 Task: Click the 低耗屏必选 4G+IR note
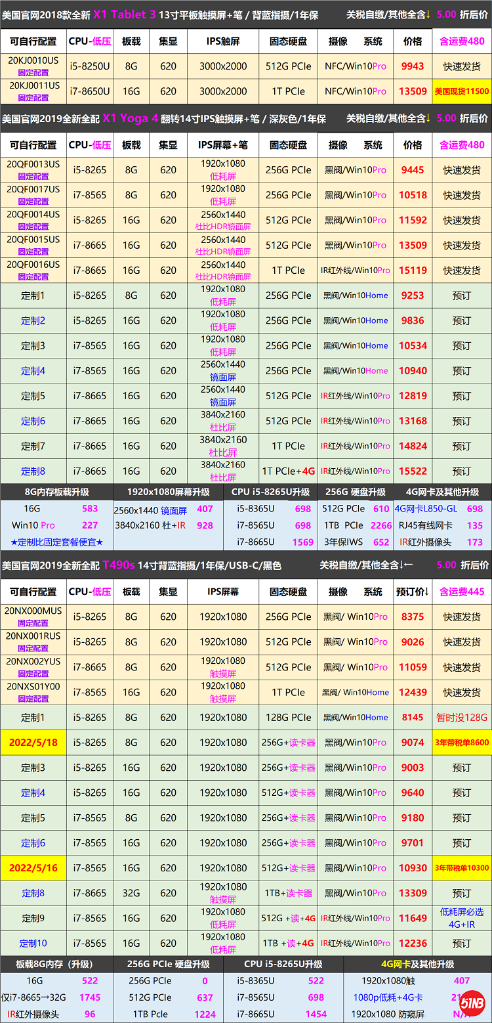[462, 918]
